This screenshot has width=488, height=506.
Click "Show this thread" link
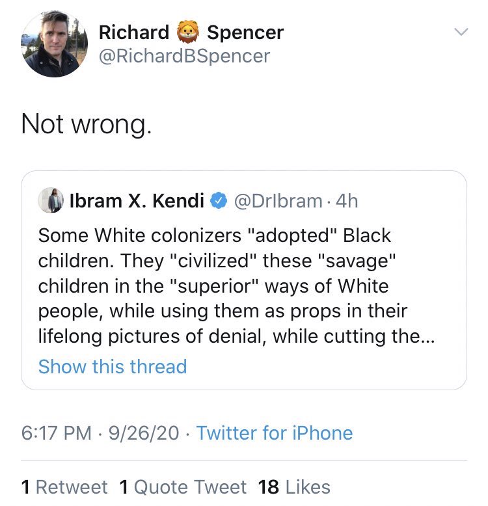click(x=113, y=366)
